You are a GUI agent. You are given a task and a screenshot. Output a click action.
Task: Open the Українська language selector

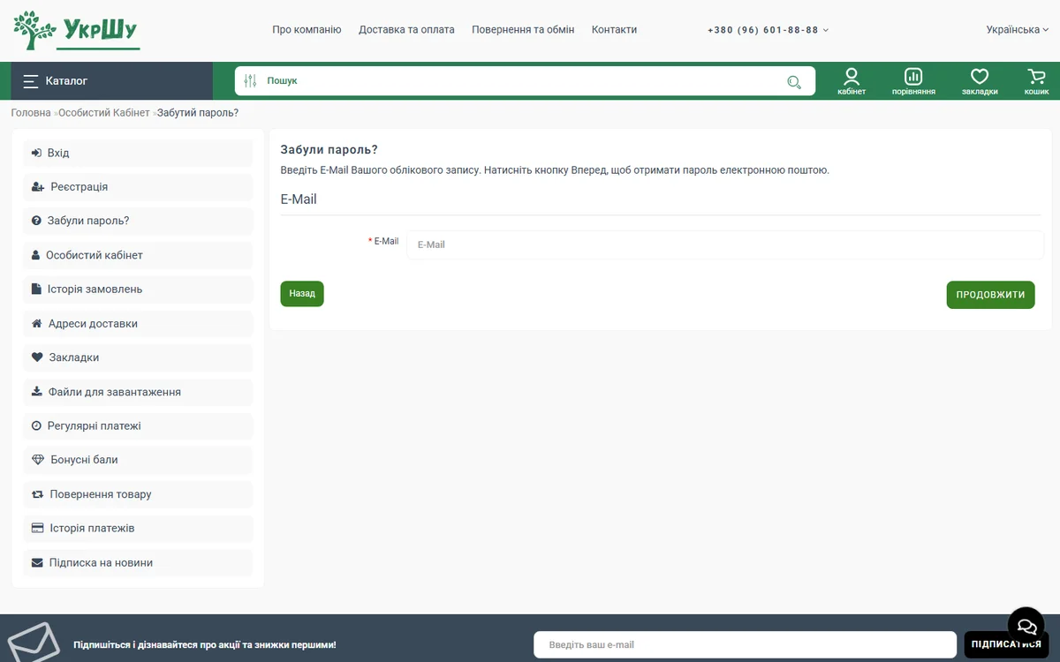click(1018, 30)
